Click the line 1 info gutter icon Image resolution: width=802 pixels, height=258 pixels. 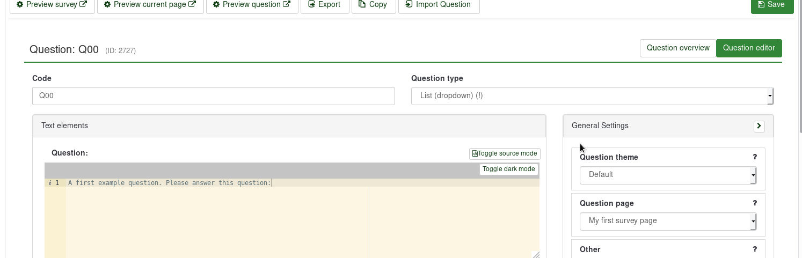pyautogui.click(x=50, y=183)
